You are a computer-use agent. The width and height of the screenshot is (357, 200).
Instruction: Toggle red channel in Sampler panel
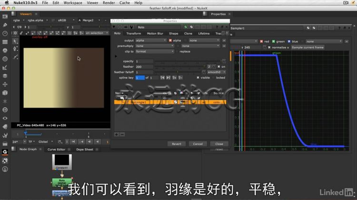click(261, 42)
